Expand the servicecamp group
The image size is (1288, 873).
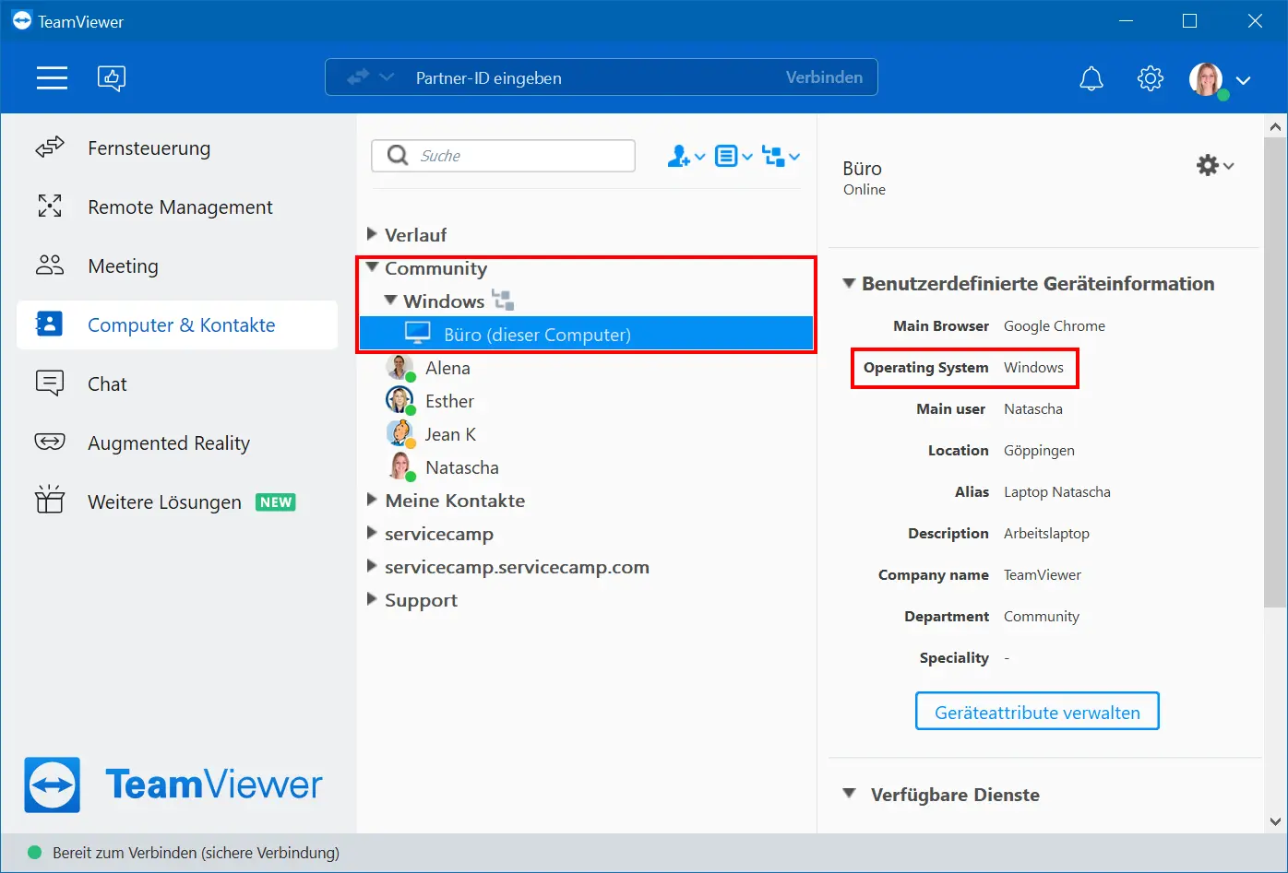point(372,533)
